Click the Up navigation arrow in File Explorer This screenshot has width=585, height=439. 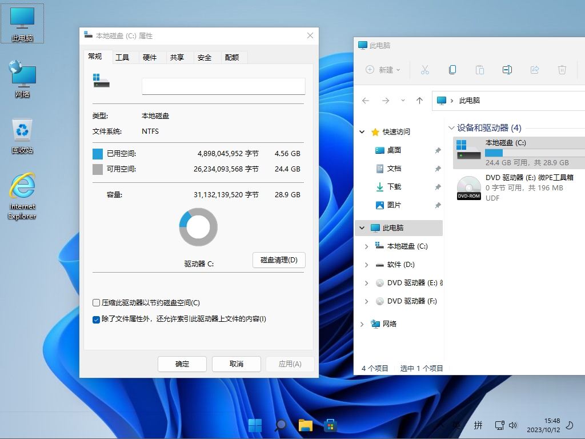click(x=420, y=100)
